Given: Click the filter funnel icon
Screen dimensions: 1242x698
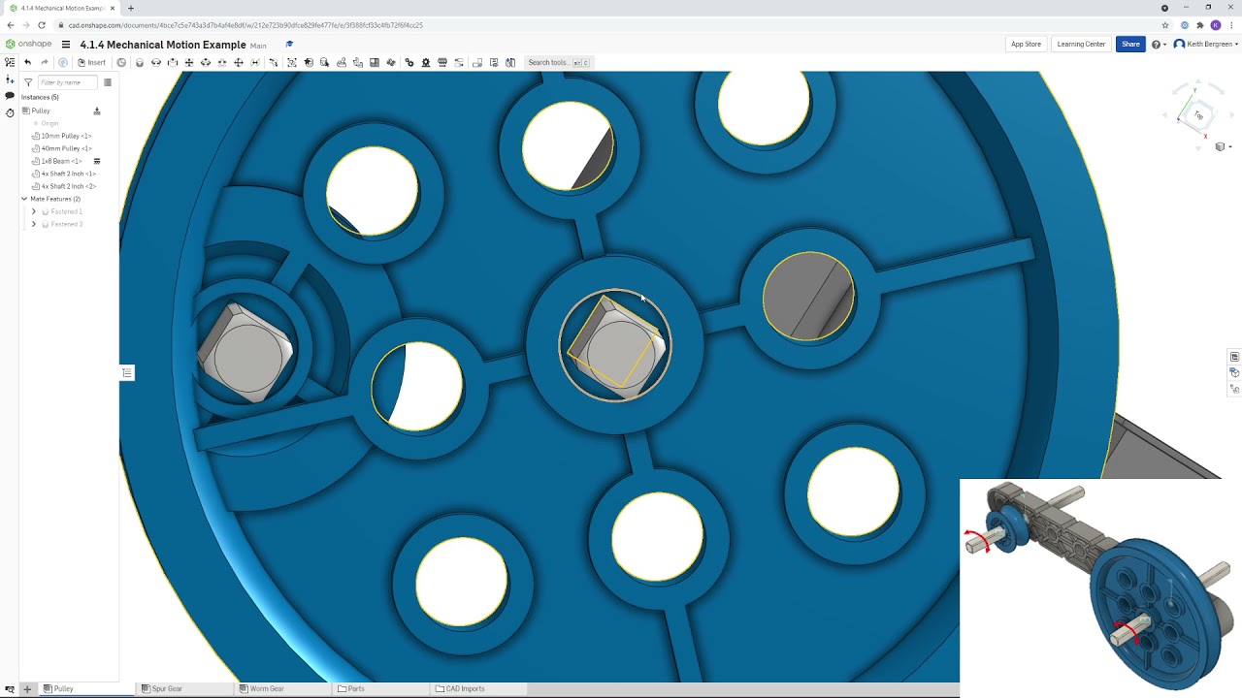Looking at the screenshot, I should click(x=28, y=82).
